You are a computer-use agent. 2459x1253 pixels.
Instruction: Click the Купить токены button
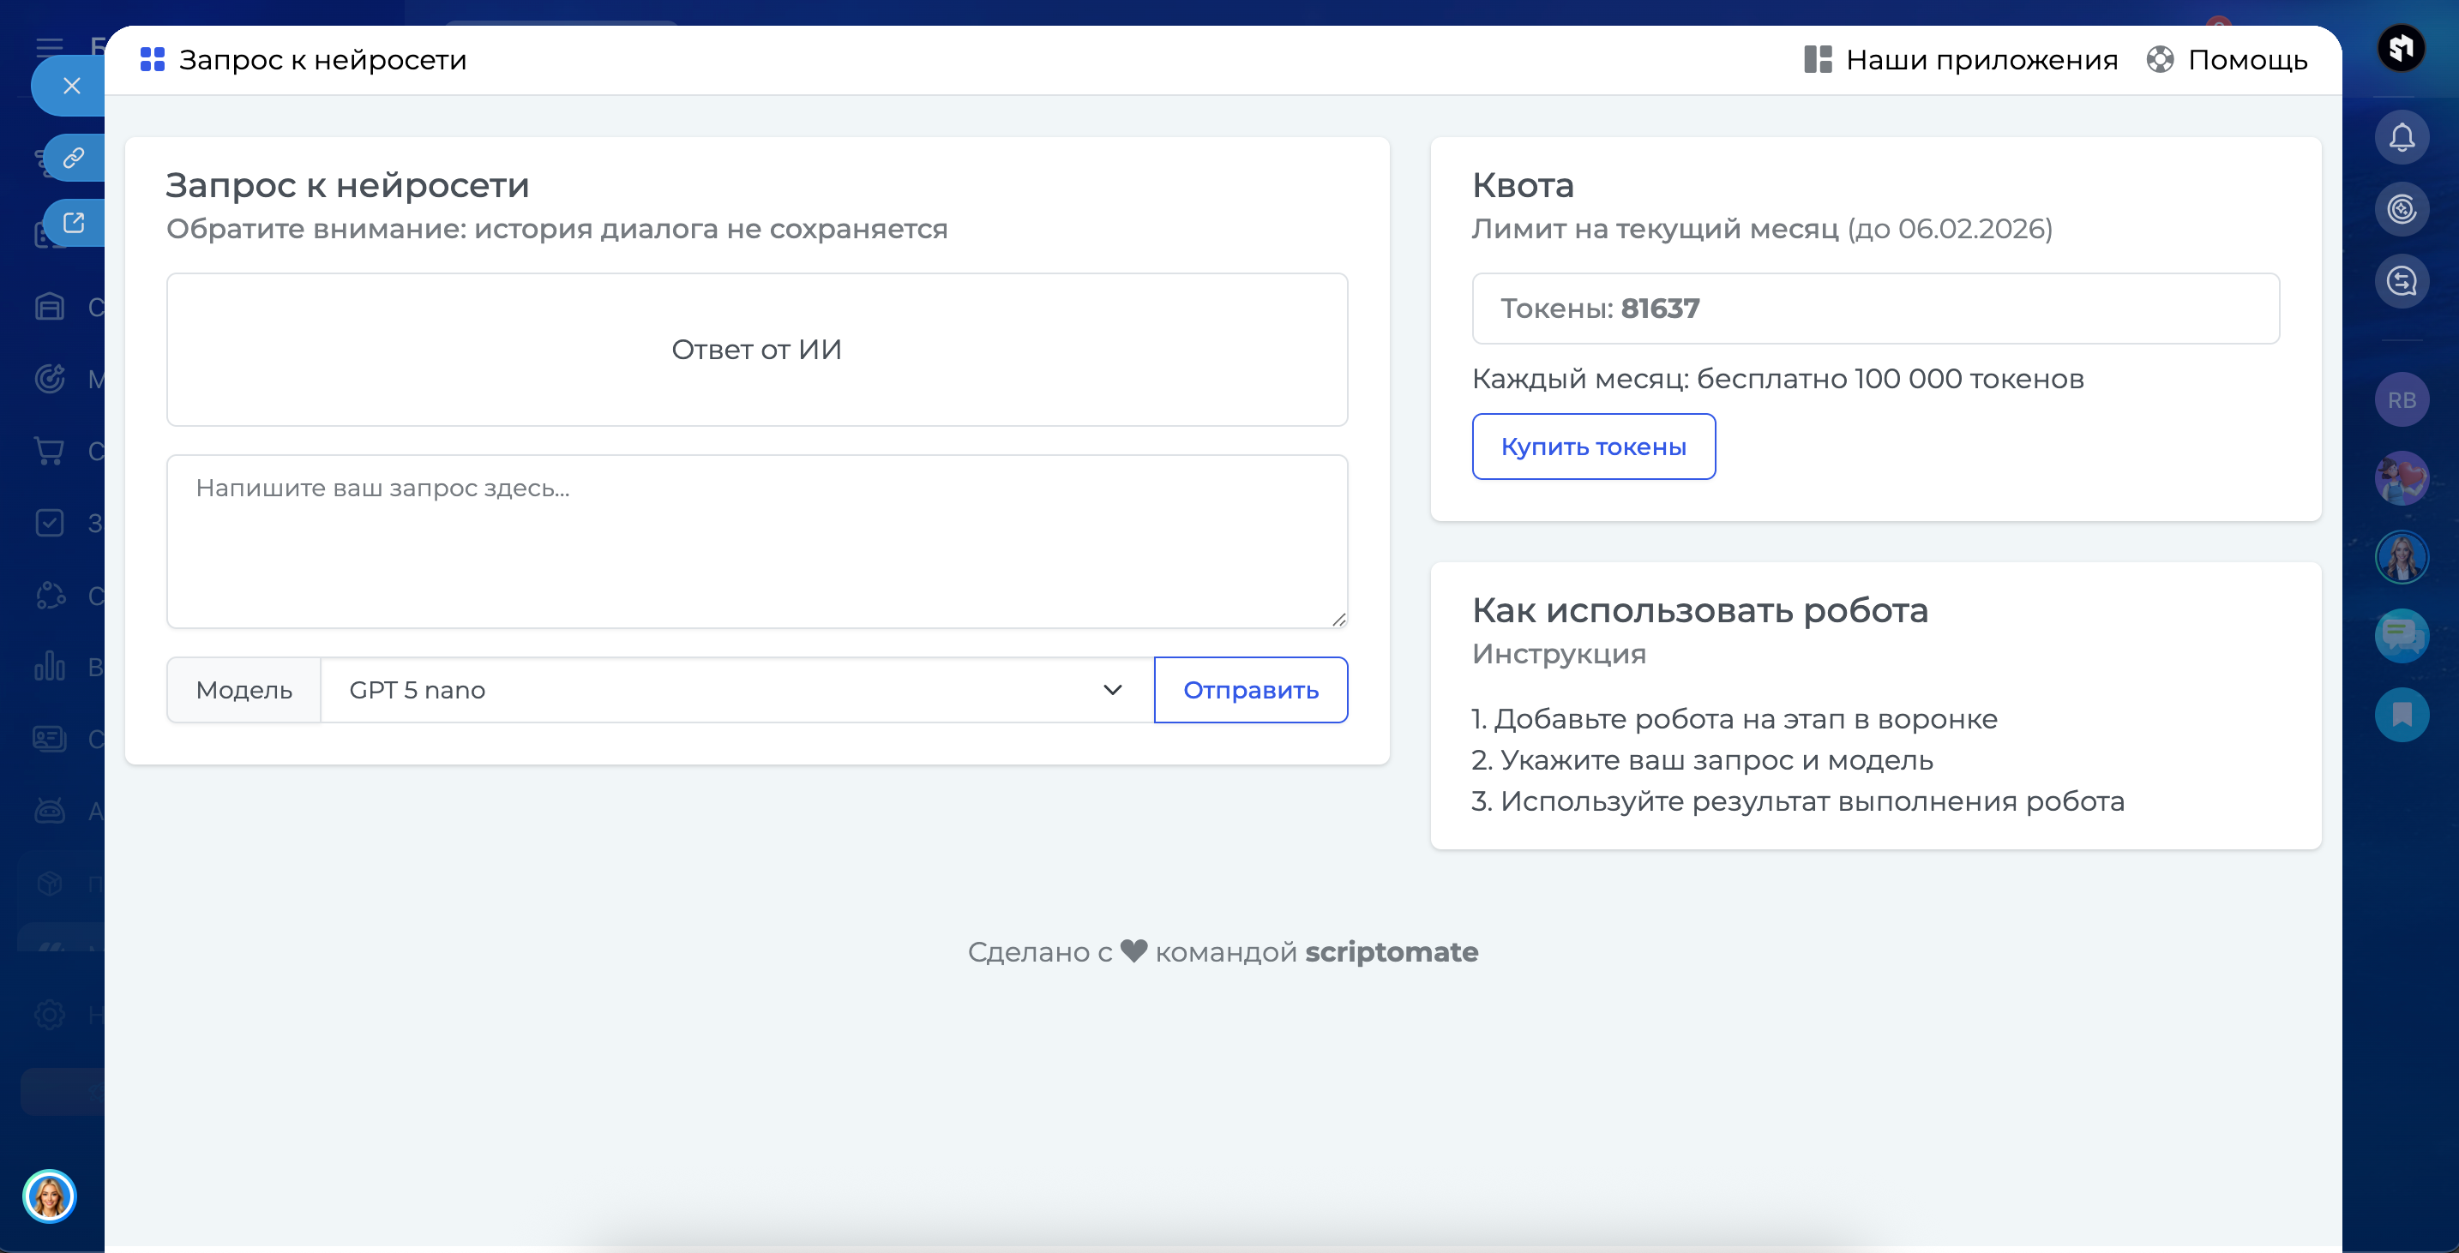coord(1593,447)
